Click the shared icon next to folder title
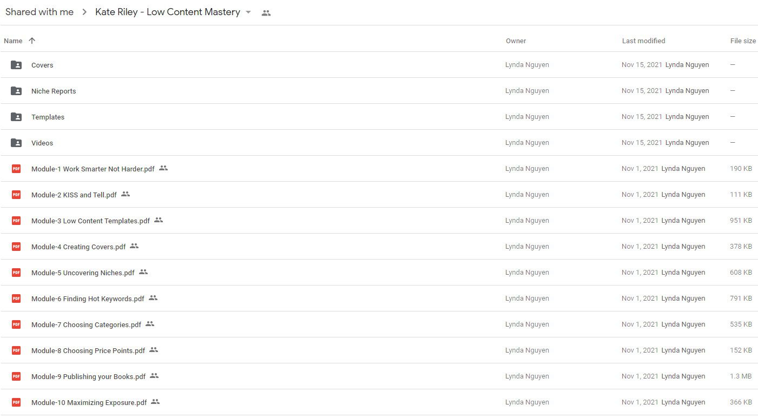Image resolution: width=758 pixels, height=418 pixels. 266,13
